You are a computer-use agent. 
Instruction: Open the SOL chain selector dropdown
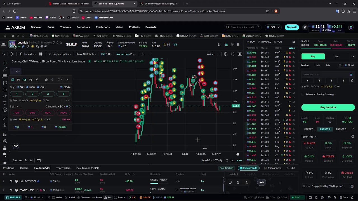point(273,27)
